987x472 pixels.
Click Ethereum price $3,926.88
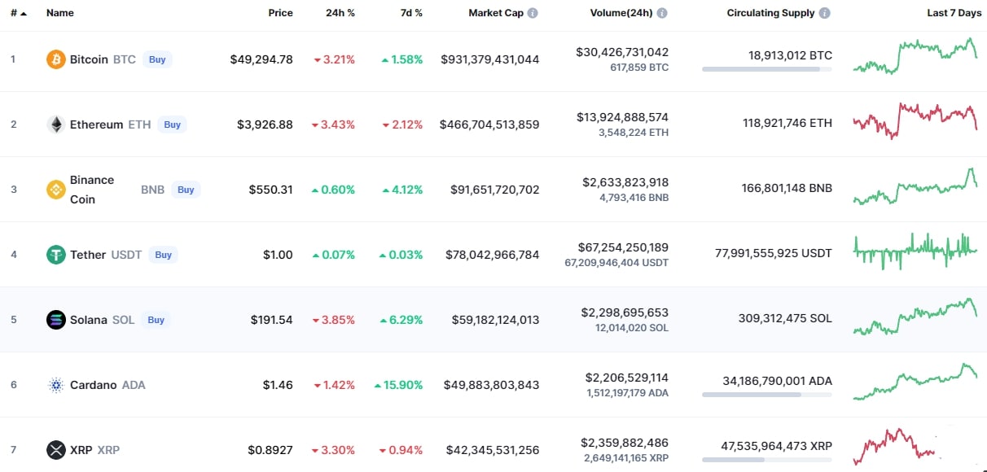pyautogui.click(x=265, y=125)
